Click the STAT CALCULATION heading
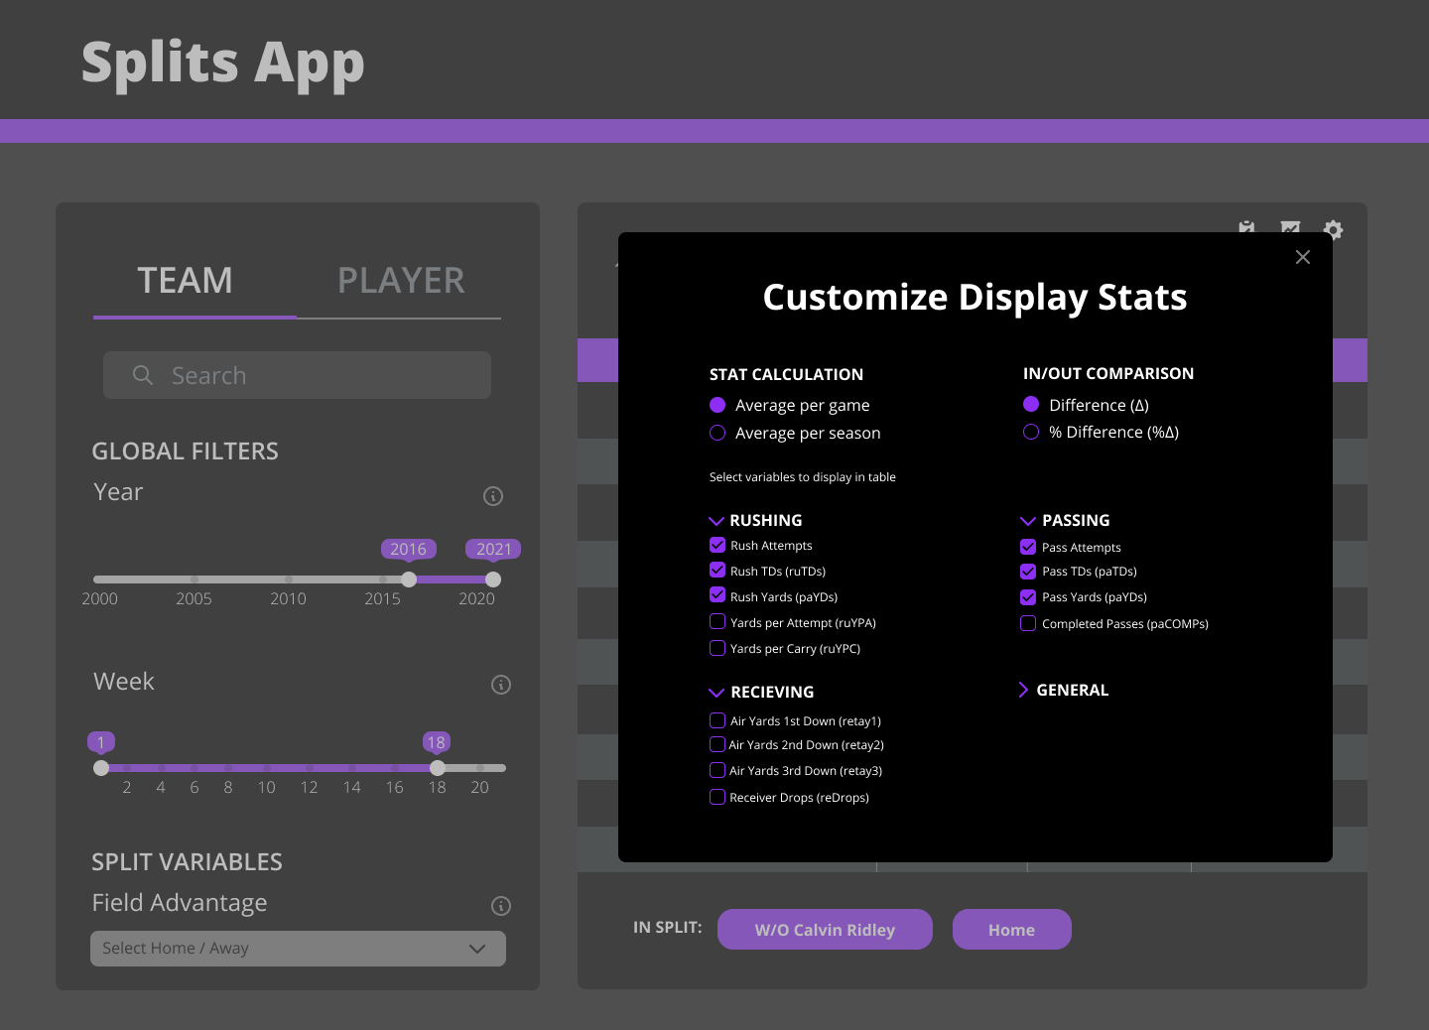The image size is (1429, 1030). pyautogui.click(x=786, y=374)
